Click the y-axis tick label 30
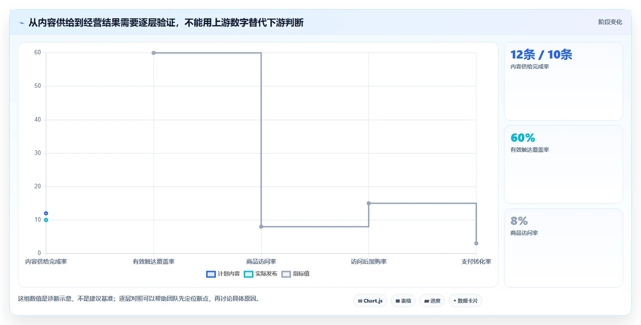The image size is (641, 325). tap(38, 153)
